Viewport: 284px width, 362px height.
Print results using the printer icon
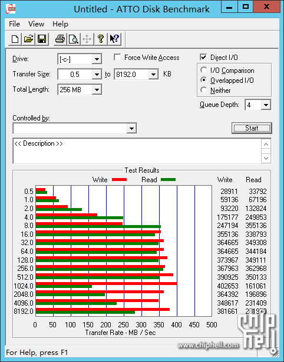[60, 39]
